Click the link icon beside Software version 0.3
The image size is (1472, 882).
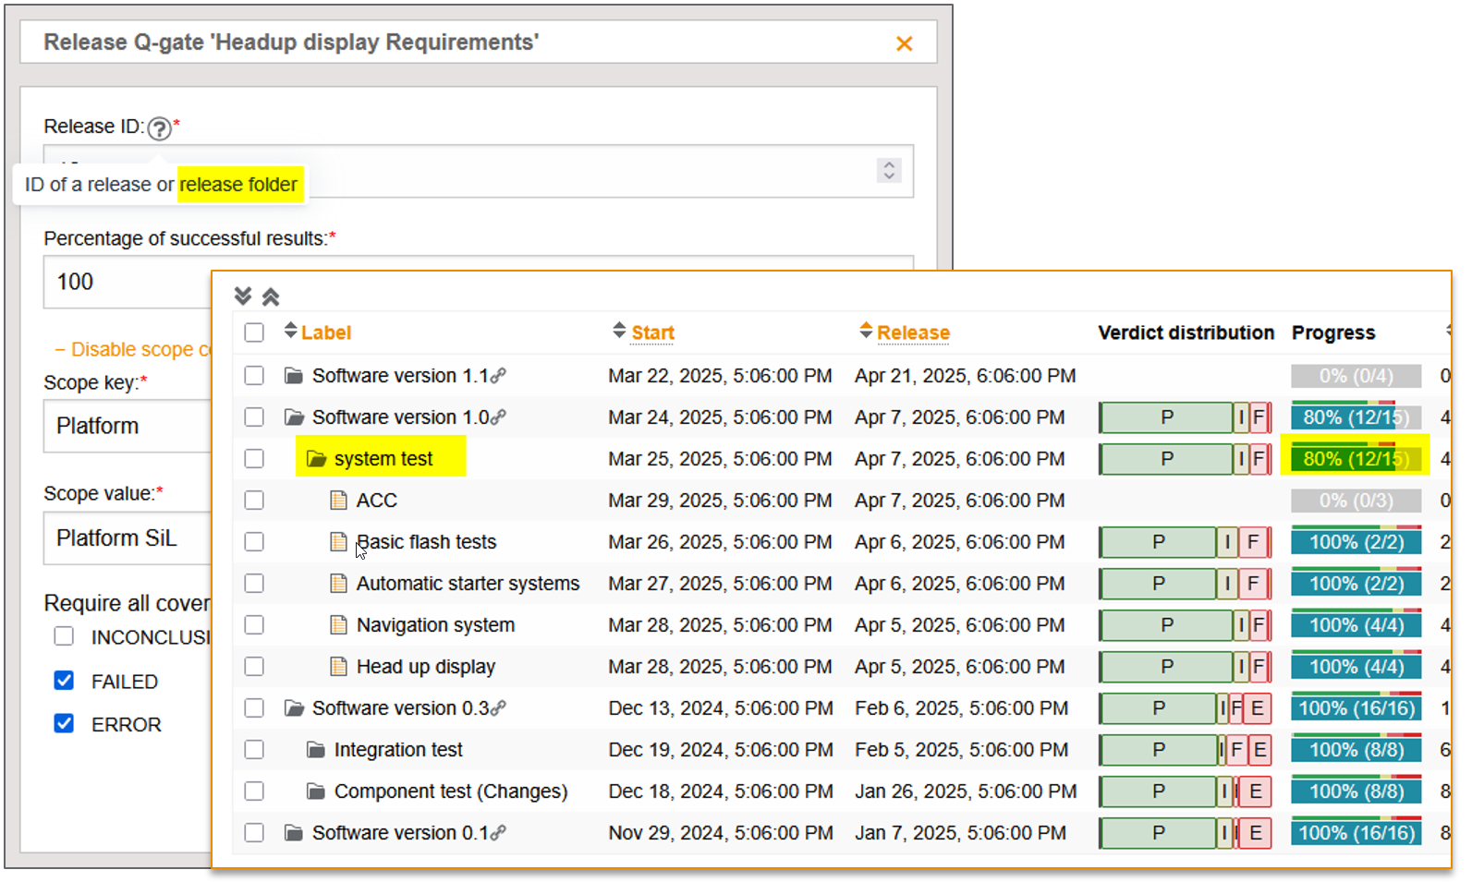pyautogui.click(x=499, y=708)
